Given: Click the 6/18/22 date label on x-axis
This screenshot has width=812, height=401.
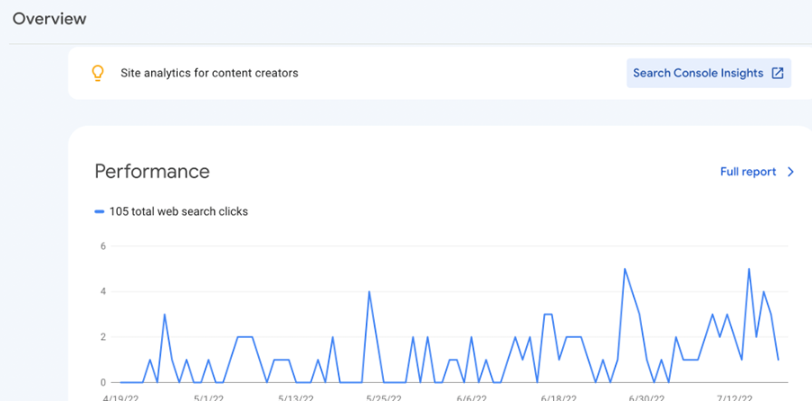Looking at the screenshot, I should [558, 396].
